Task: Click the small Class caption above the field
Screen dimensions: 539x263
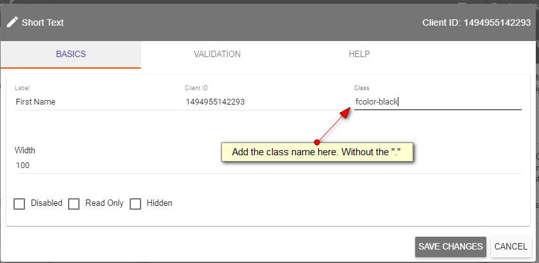Action: pyautogui.click(x=361, y=88)
